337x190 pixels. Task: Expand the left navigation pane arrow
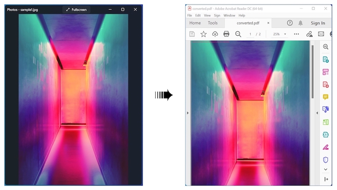click(188, 113)
